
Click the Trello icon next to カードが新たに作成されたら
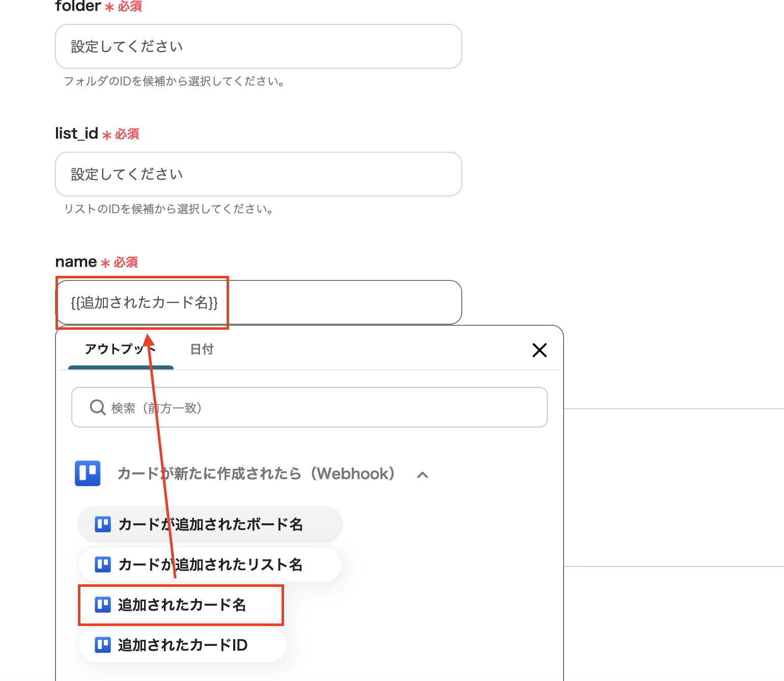pos(88,473)
